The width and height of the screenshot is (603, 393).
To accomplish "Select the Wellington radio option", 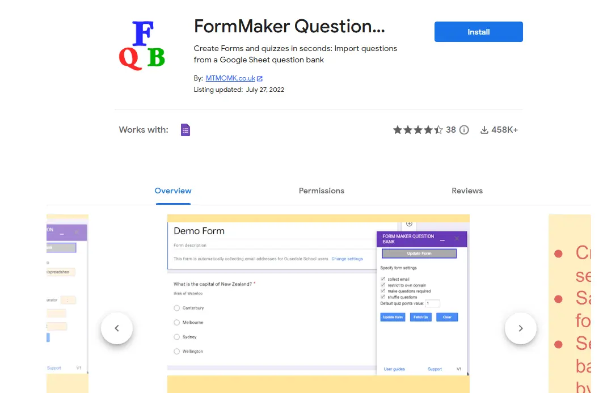I will click(x=177, y=352).
